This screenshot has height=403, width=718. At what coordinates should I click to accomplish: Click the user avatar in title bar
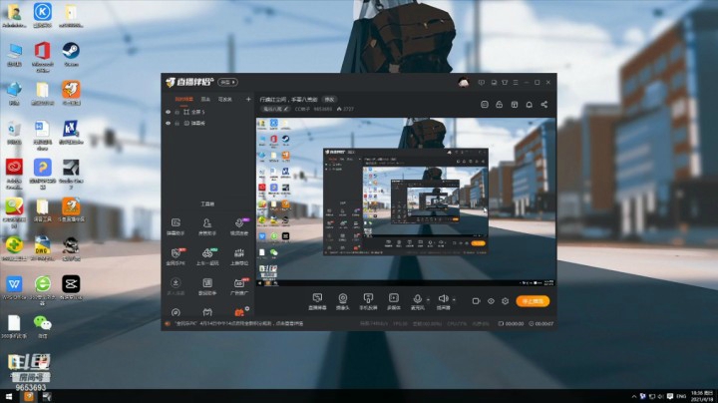(x=464, y=83)
